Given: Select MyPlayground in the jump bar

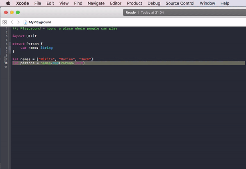Looking at the screenshot, I should [40, 22].
